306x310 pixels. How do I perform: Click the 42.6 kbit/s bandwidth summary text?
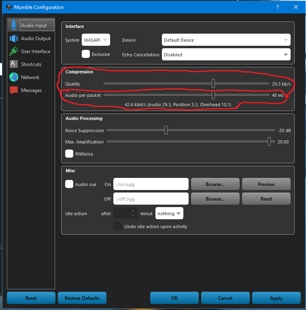[x=178, y=105]
